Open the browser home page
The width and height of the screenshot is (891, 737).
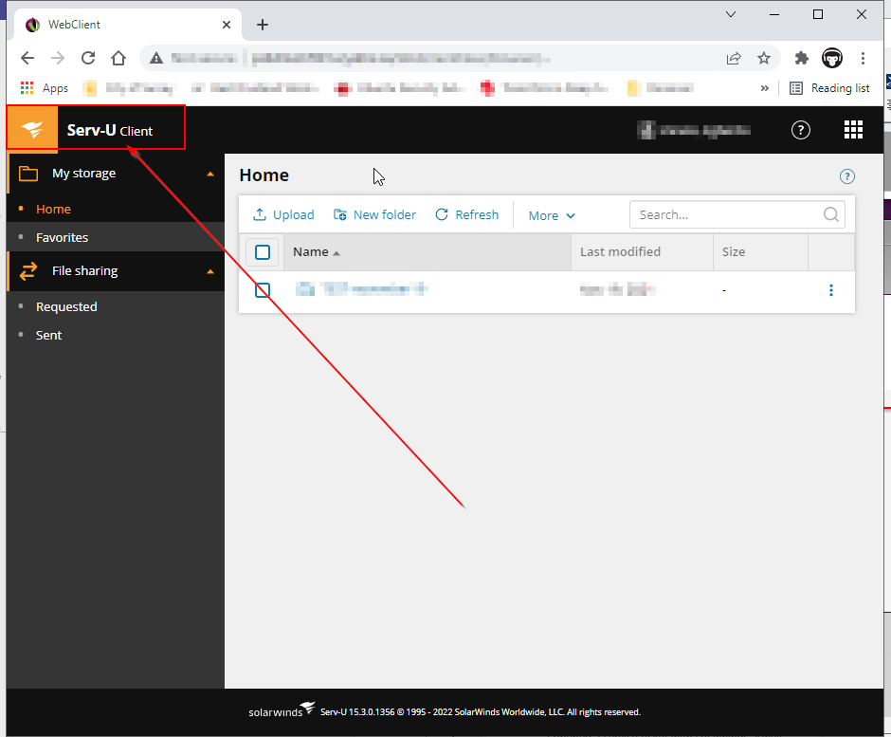(118, 58)
